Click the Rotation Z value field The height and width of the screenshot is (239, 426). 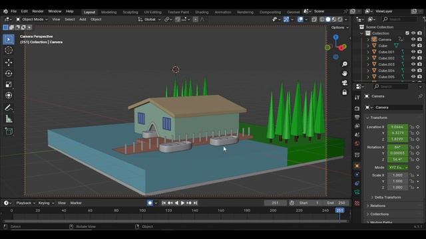[397, 159]
